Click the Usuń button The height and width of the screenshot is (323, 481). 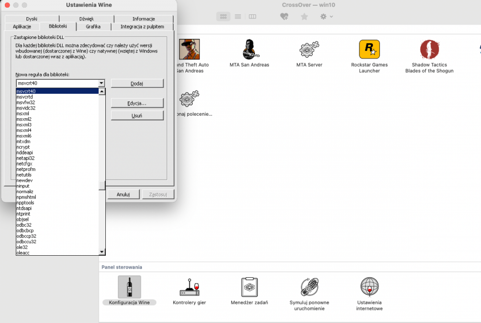(137, 115)
